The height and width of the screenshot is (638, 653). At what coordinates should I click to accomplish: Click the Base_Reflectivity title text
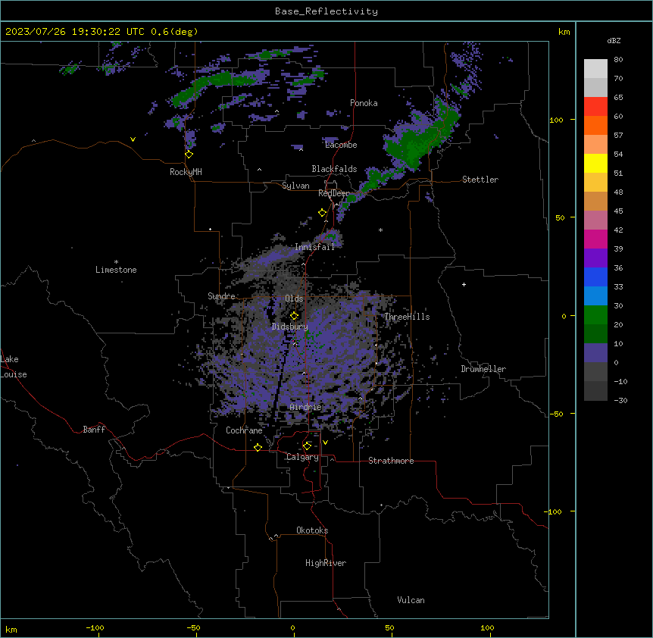coord(326,11)
